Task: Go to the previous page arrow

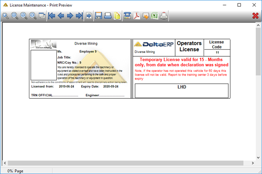Action: pos(60,16)
